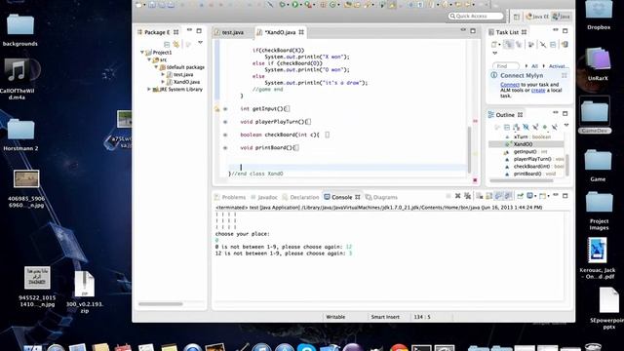
Task: Expand folded playerPlayTurn() method
Action: coord(225,122)
